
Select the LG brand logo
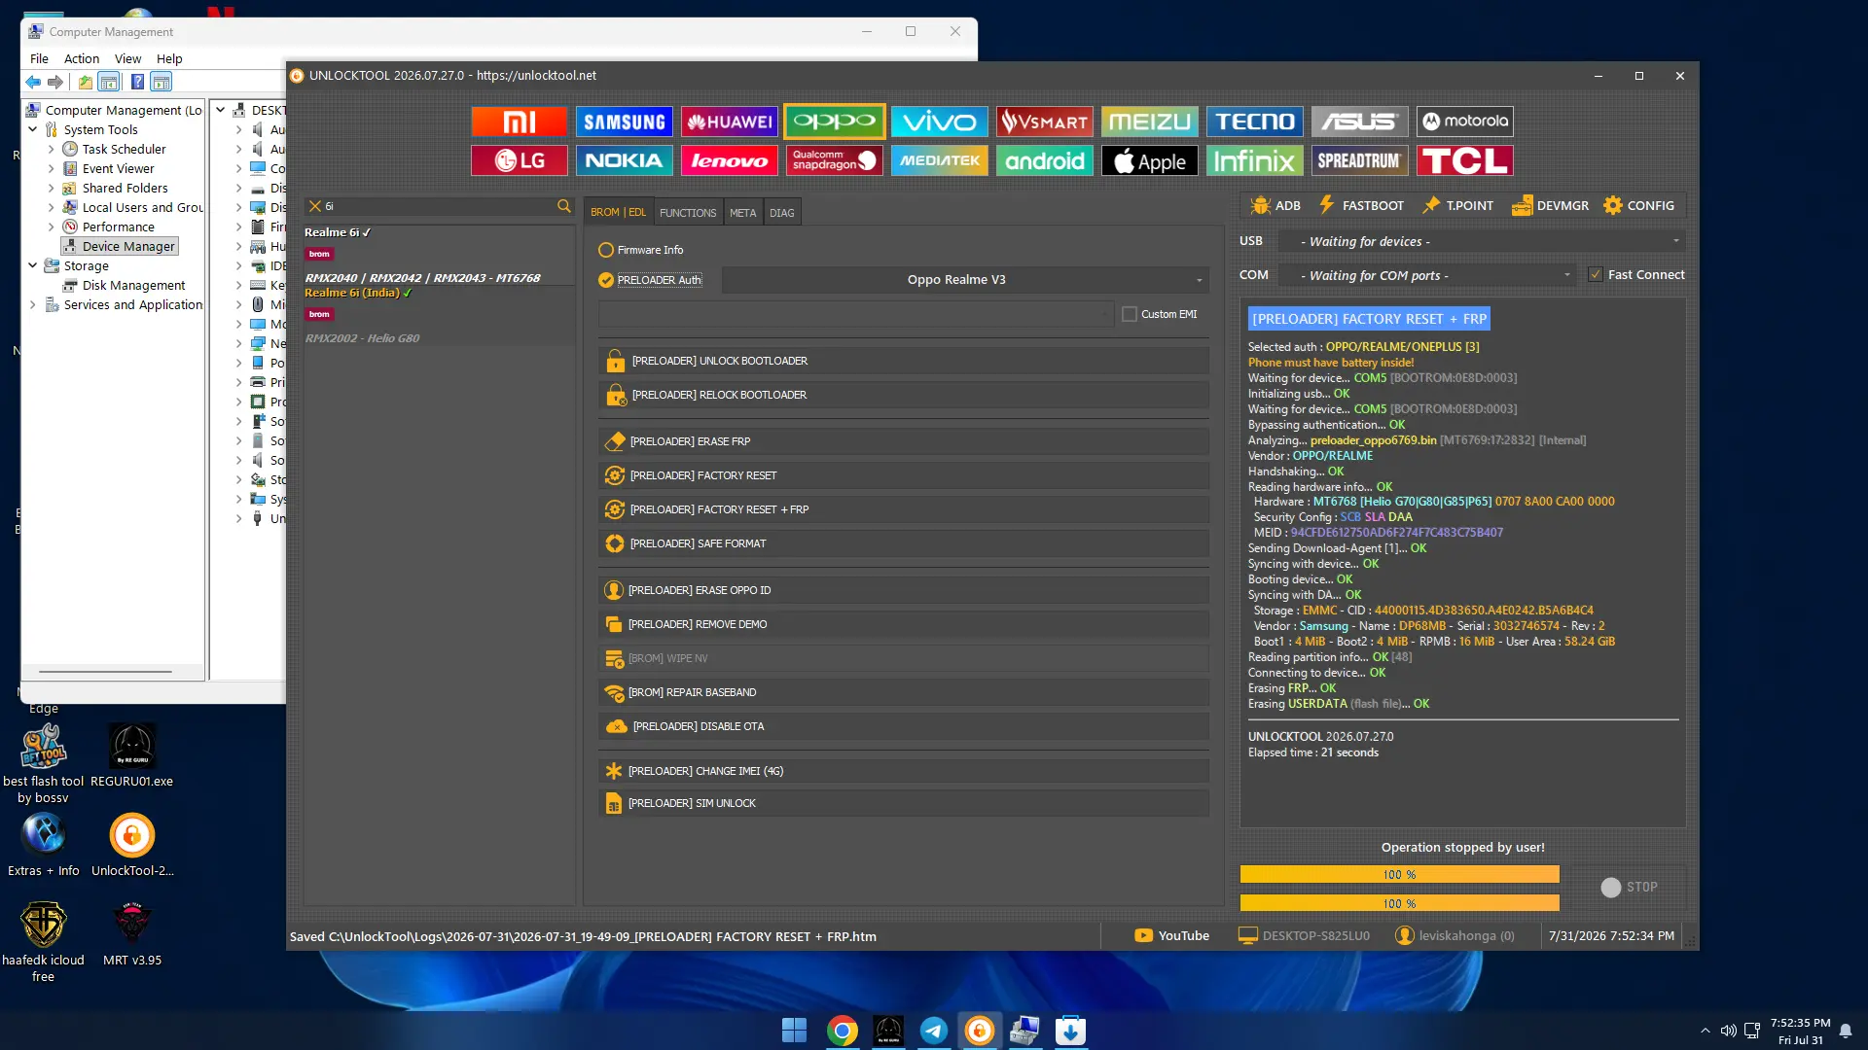point(520,160)
